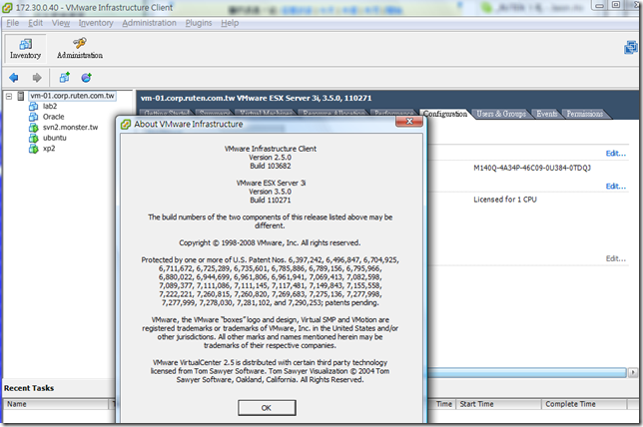Click the Build 110271 text in dialog
Screen dimensions: 643x427
click(x=271, y=200)
